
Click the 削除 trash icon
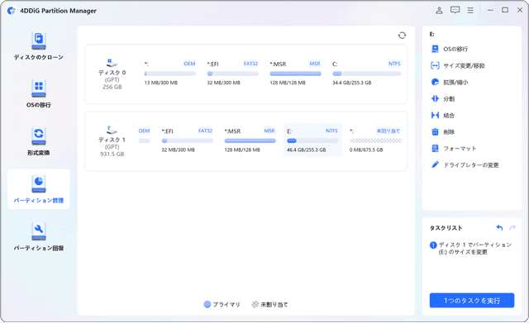coord(436,132)
